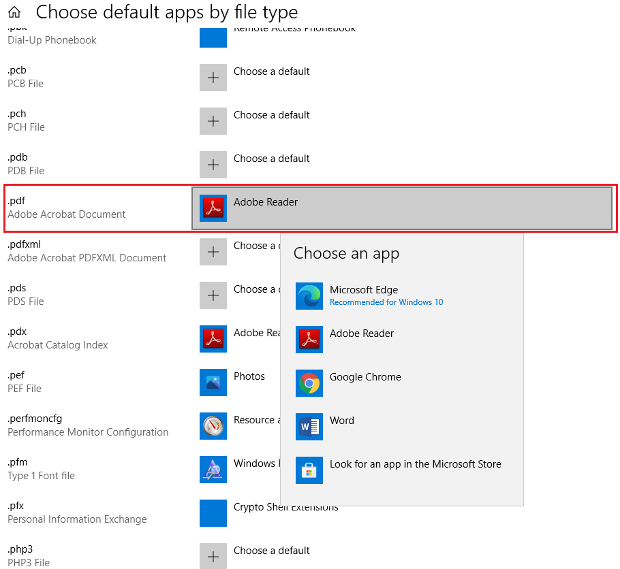The image size is (620, 569).
Task: Click the .pef extension label
Action: (16, 375)
